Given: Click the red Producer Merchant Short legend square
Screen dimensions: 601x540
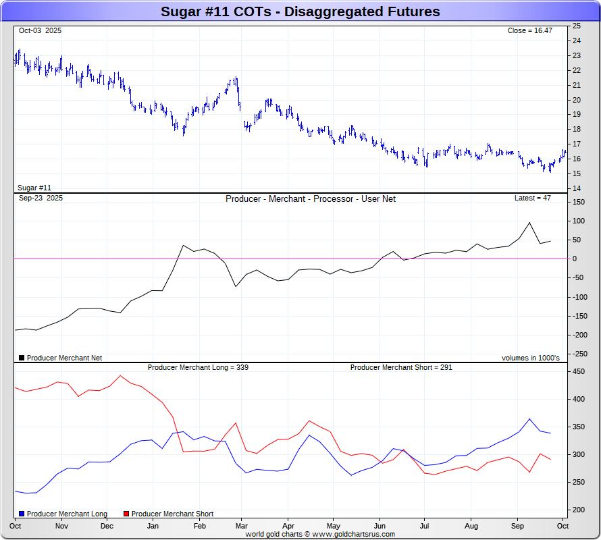Looking at the screenshot, I should (x=126, y=514).
